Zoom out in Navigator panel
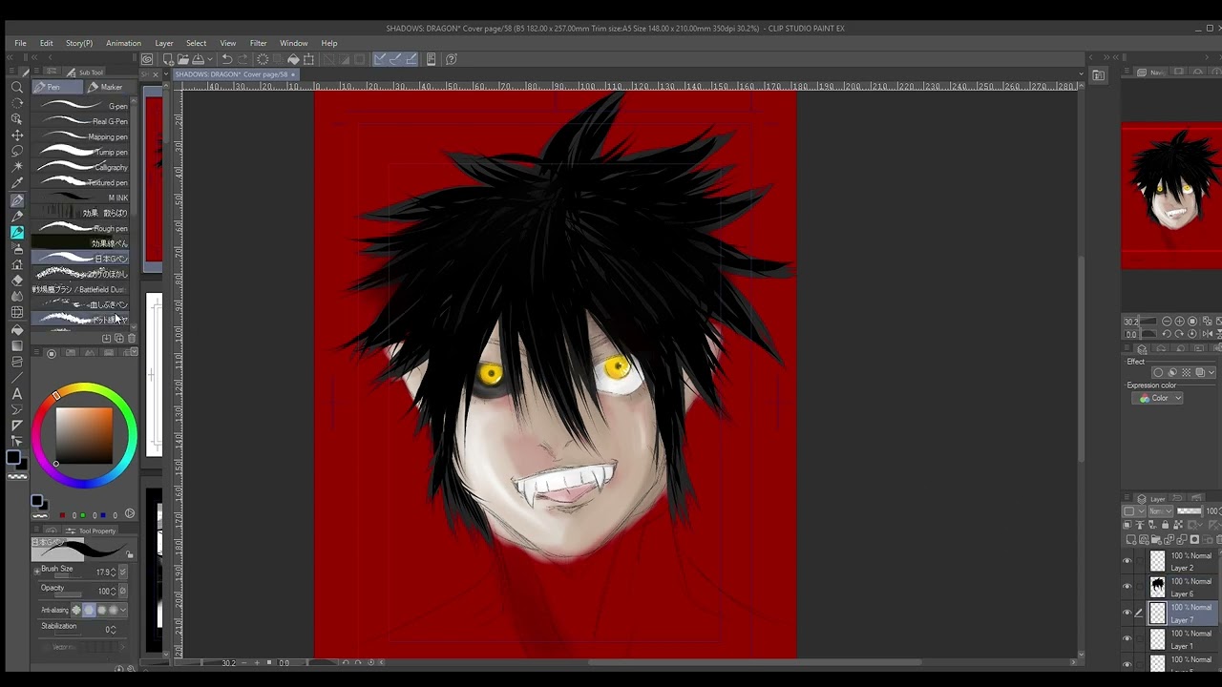Image resolution: width=1222 pixels, height=687 pixels. (x=1167, y=322)
